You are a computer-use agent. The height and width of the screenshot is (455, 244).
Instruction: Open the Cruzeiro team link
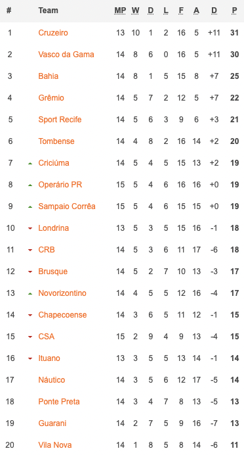pyautogui.click(x=53, y=32)
